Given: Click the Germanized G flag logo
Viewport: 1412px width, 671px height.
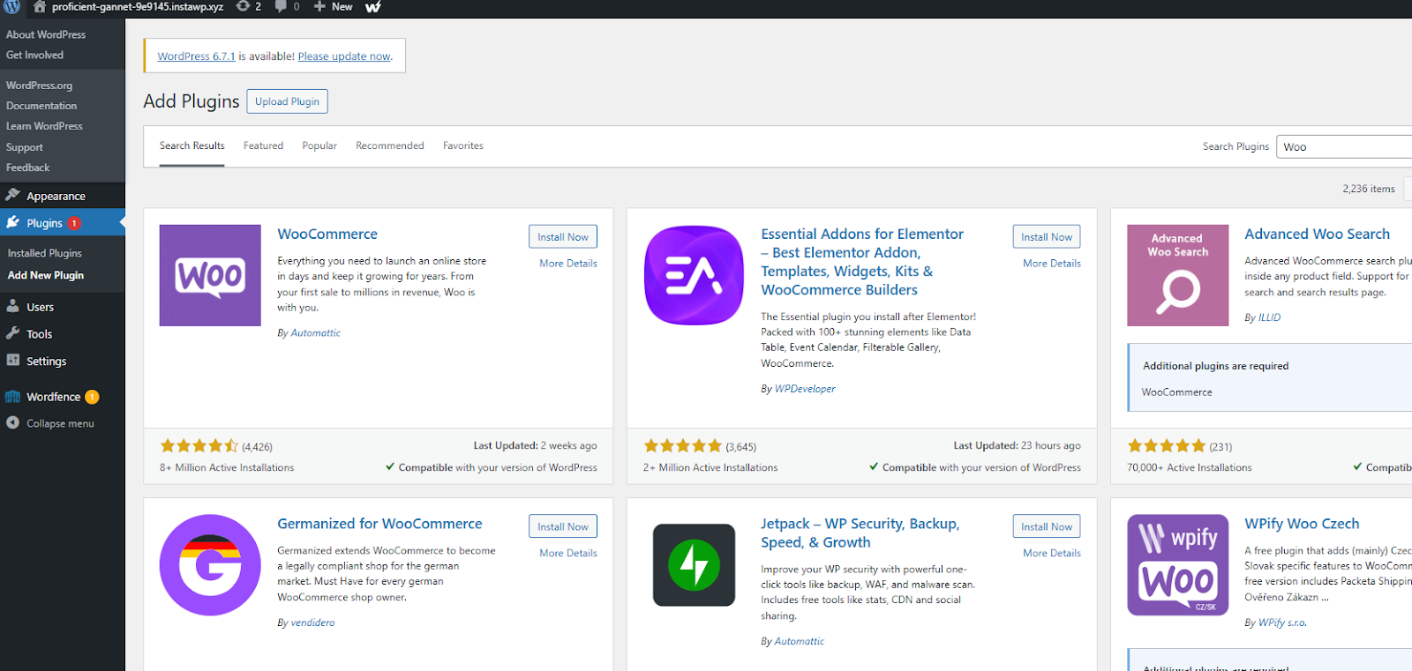Looking at the screenshot, I should coord(210,565).
